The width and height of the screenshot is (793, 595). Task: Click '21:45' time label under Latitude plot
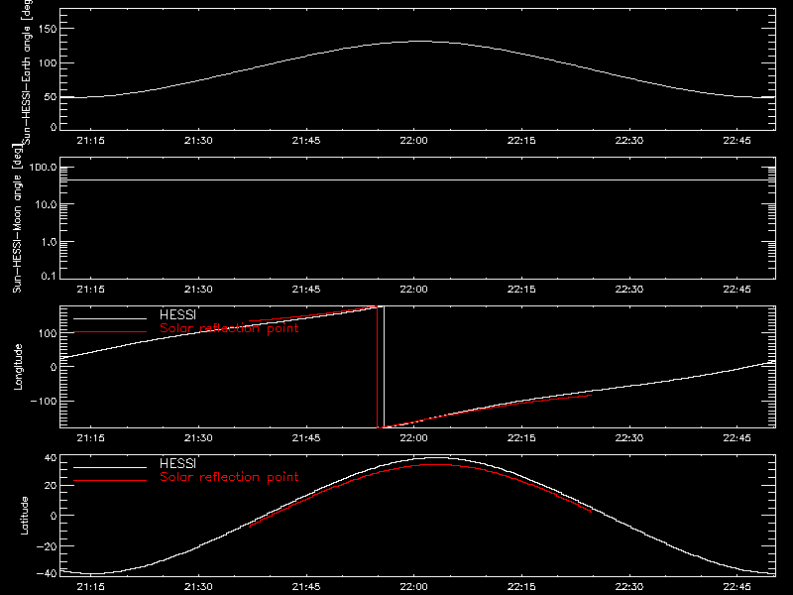click(x=306, y=587)
